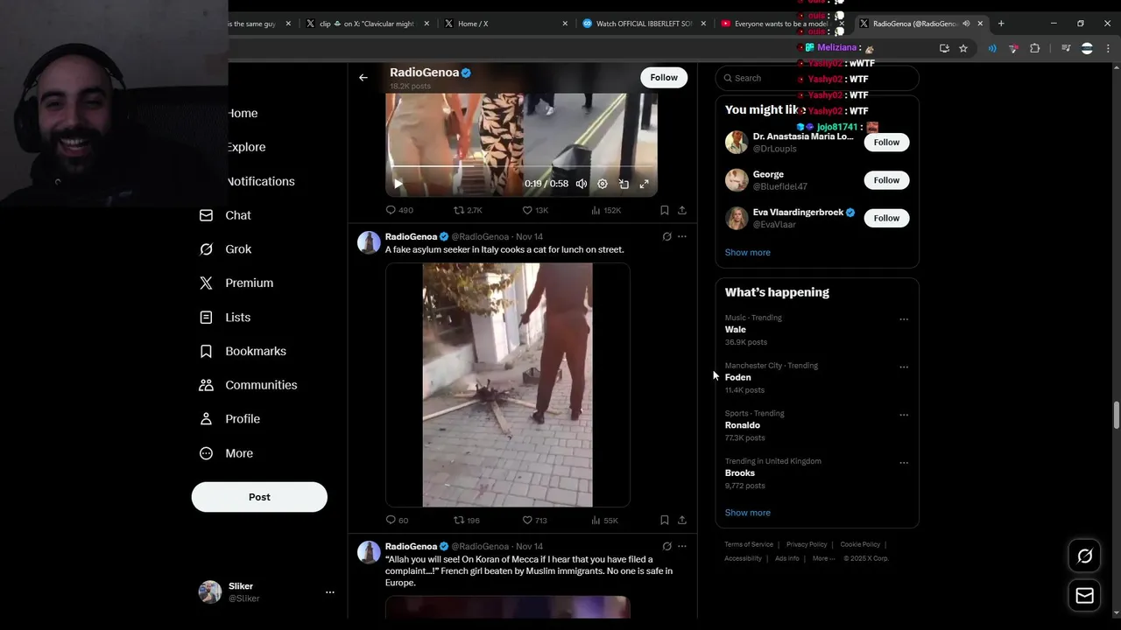Follow Dr. Anastasia Maria Loupis

886,143
